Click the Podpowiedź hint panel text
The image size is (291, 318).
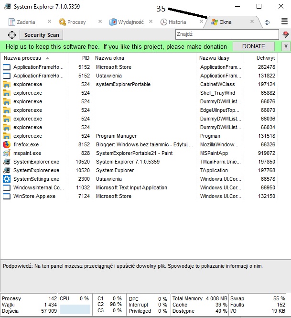coord(133,266)
